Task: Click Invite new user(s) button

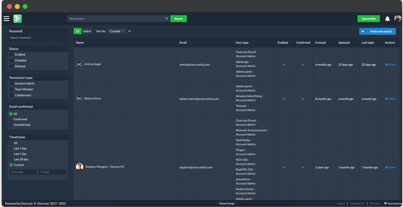Action: 377,31
